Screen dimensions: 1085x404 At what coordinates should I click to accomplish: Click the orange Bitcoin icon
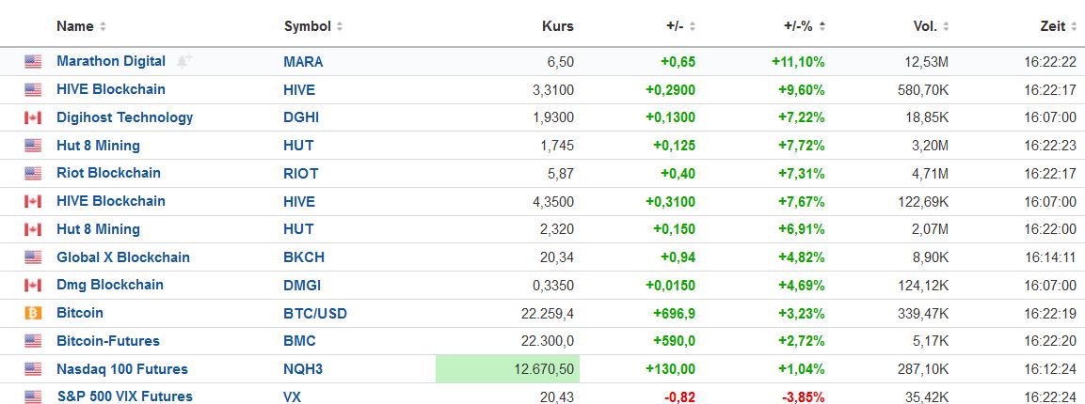coord(33,313)
